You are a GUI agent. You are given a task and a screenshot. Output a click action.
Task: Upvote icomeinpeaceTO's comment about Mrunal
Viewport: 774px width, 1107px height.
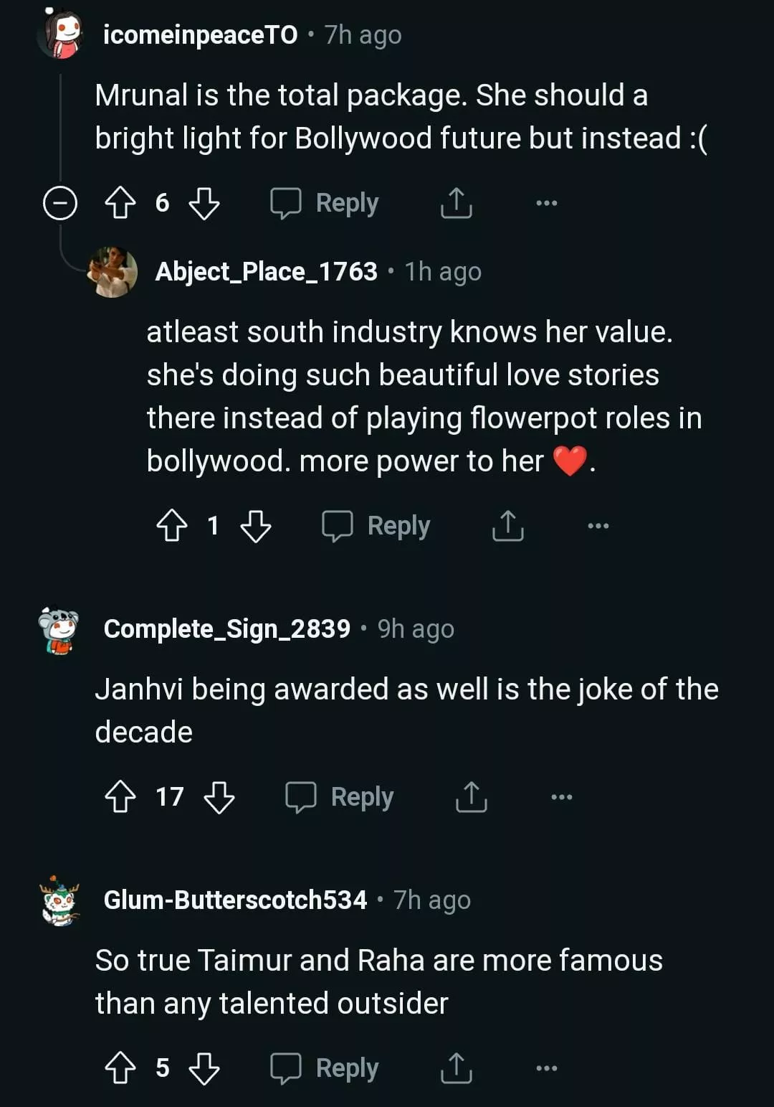pos(120,203)
